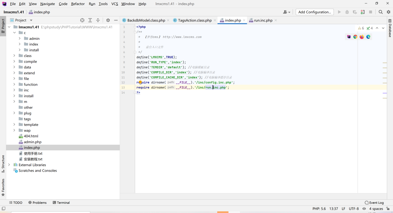Open page in Chrome browser icon

pyautogui.click(x=355, y=37)
